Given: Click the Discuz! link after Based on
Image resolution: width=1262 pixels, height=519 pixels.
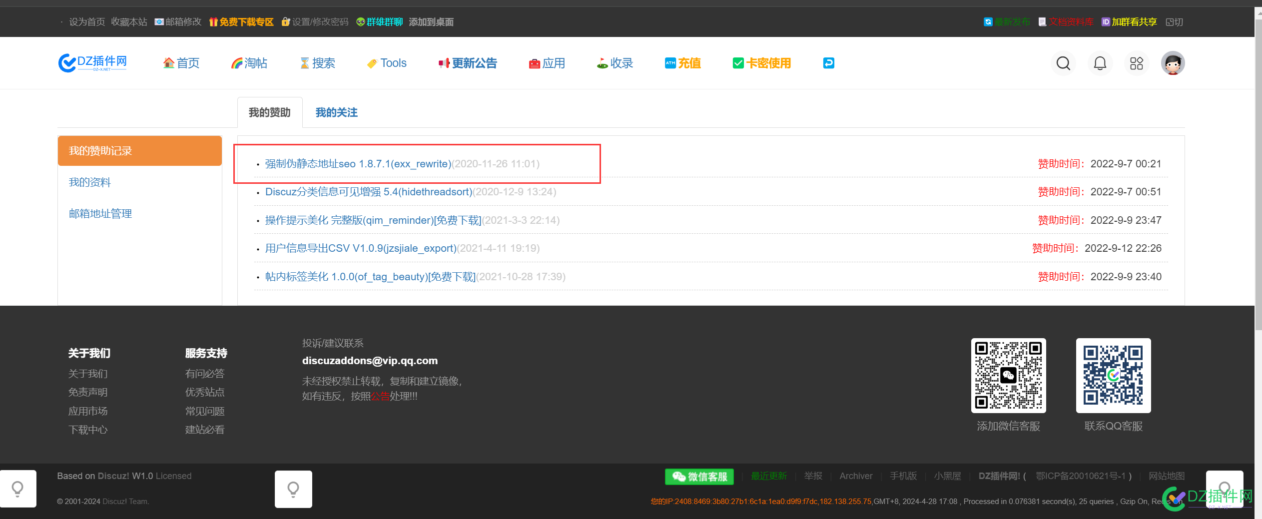Looking at the screenshot, I should (113, 476).
